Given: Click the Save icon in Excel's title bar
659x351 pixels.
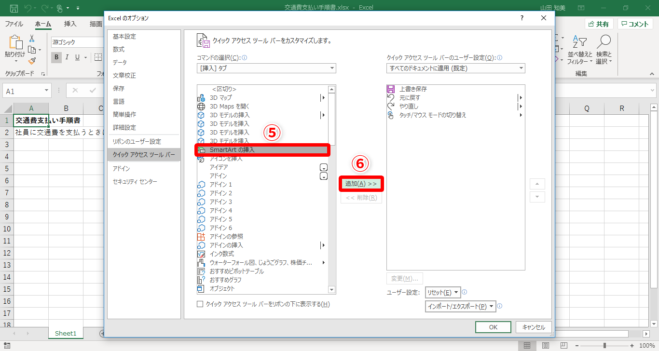Looking at the screenshot, I should click(14, 8).
